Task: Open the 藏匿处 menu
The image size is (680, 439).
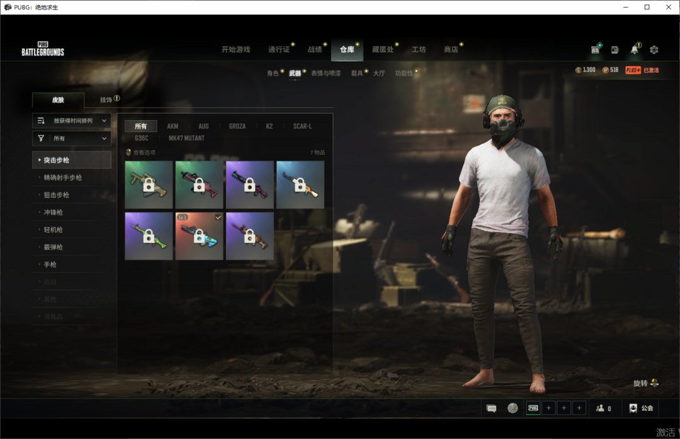Action: pyautogui.click(x=383, y=50)
